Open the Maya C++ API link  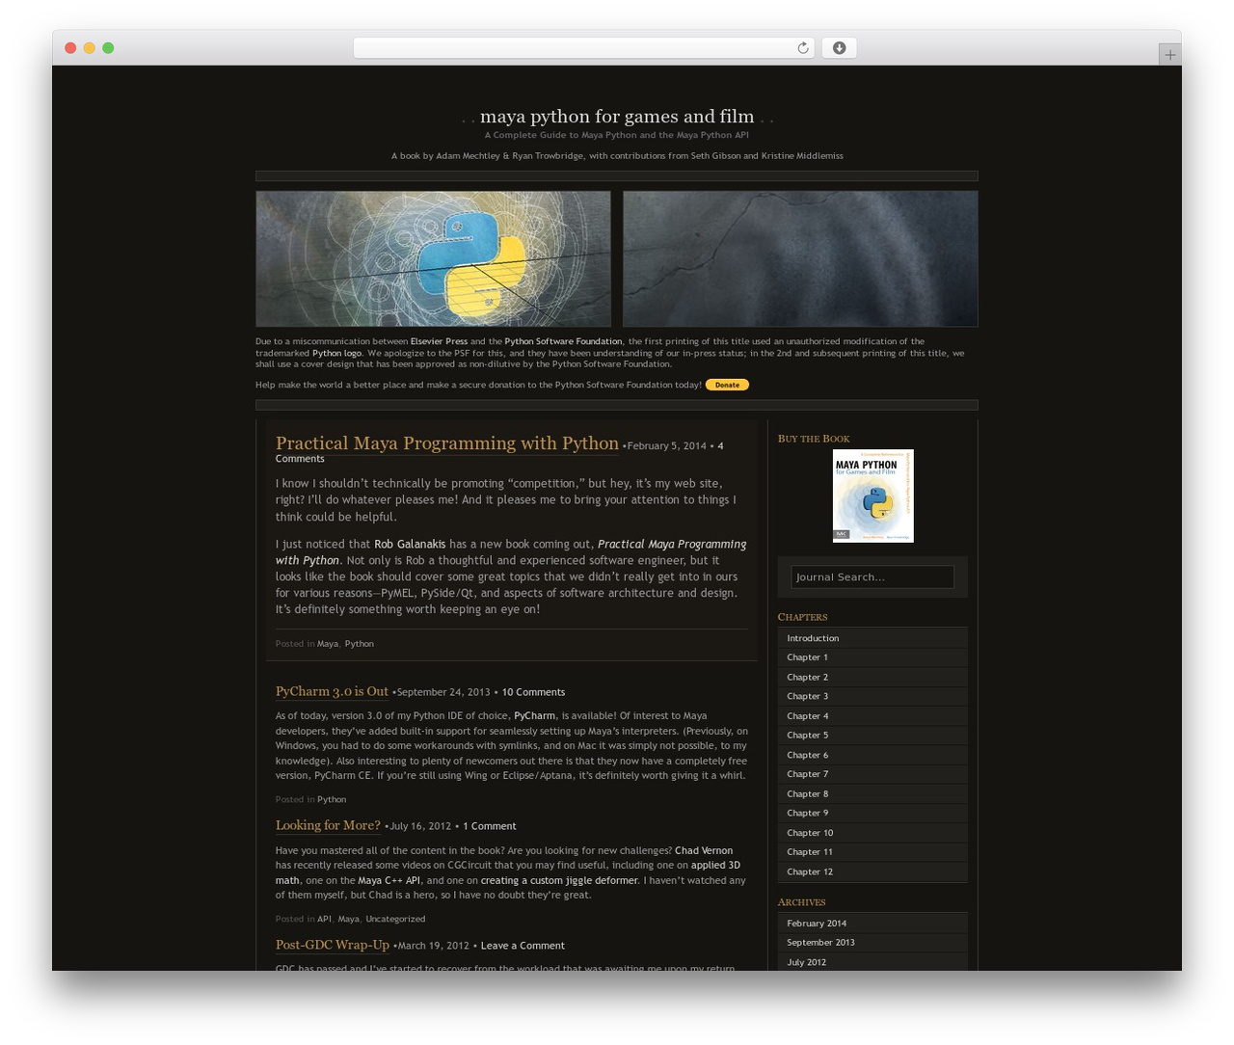389,880
